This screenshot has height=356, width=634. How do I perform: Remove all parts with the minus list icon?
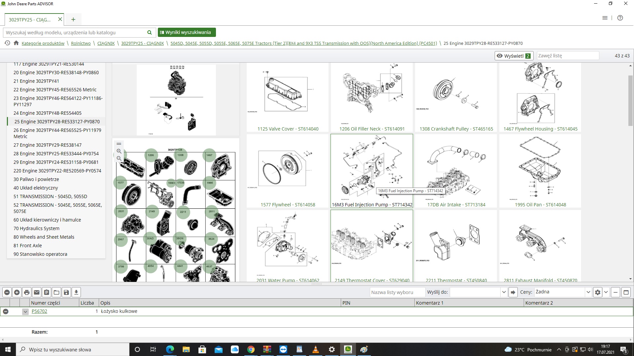(x=7, y=292)
